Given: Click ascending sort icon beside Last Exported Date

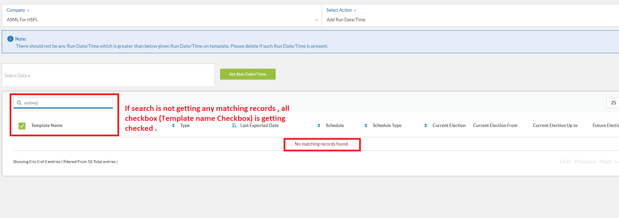Looking at the screenshot, I should coord(234,126).
